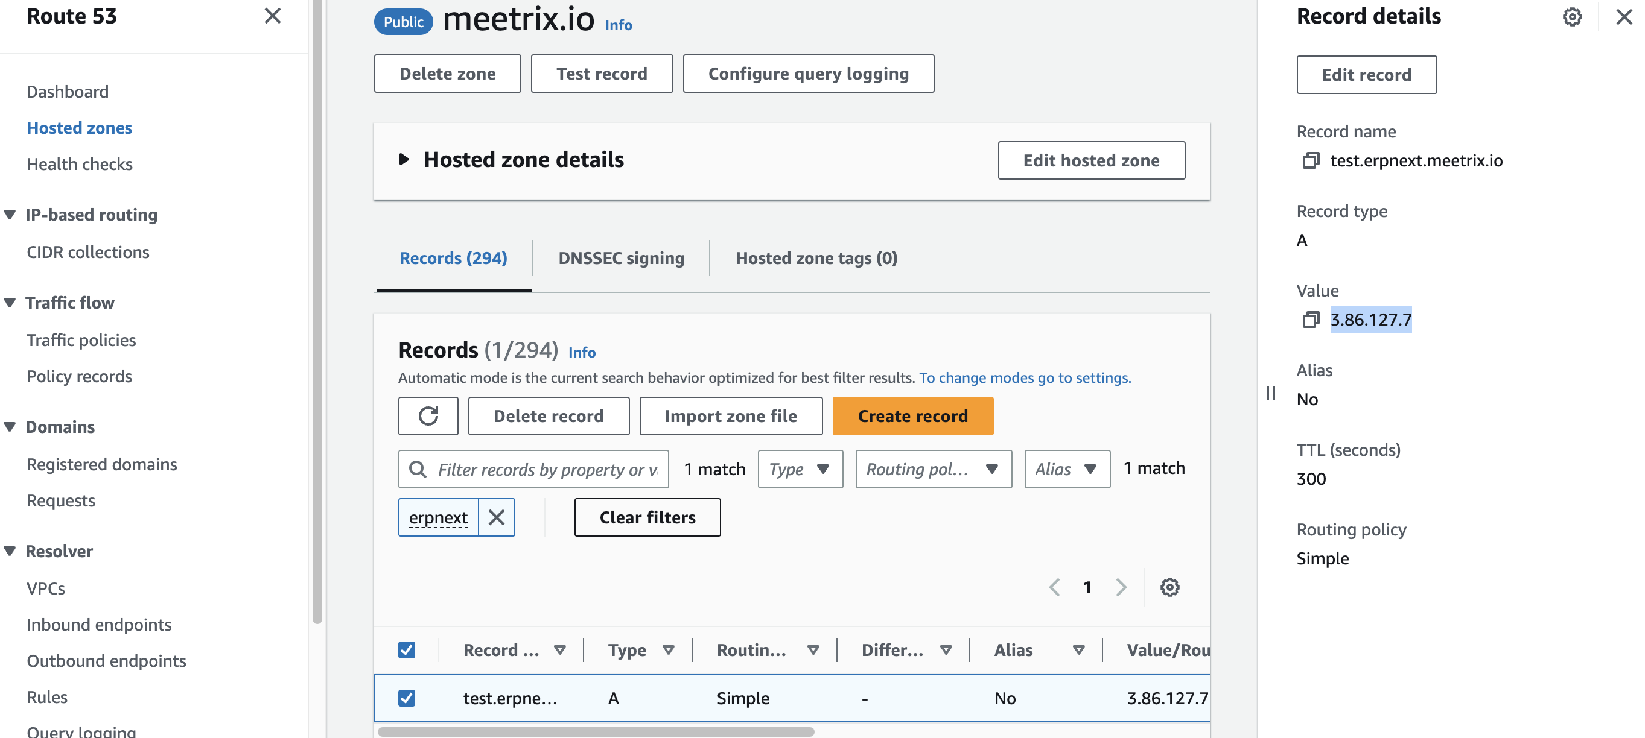Open the Type filter dropdown

click(800, 469)
